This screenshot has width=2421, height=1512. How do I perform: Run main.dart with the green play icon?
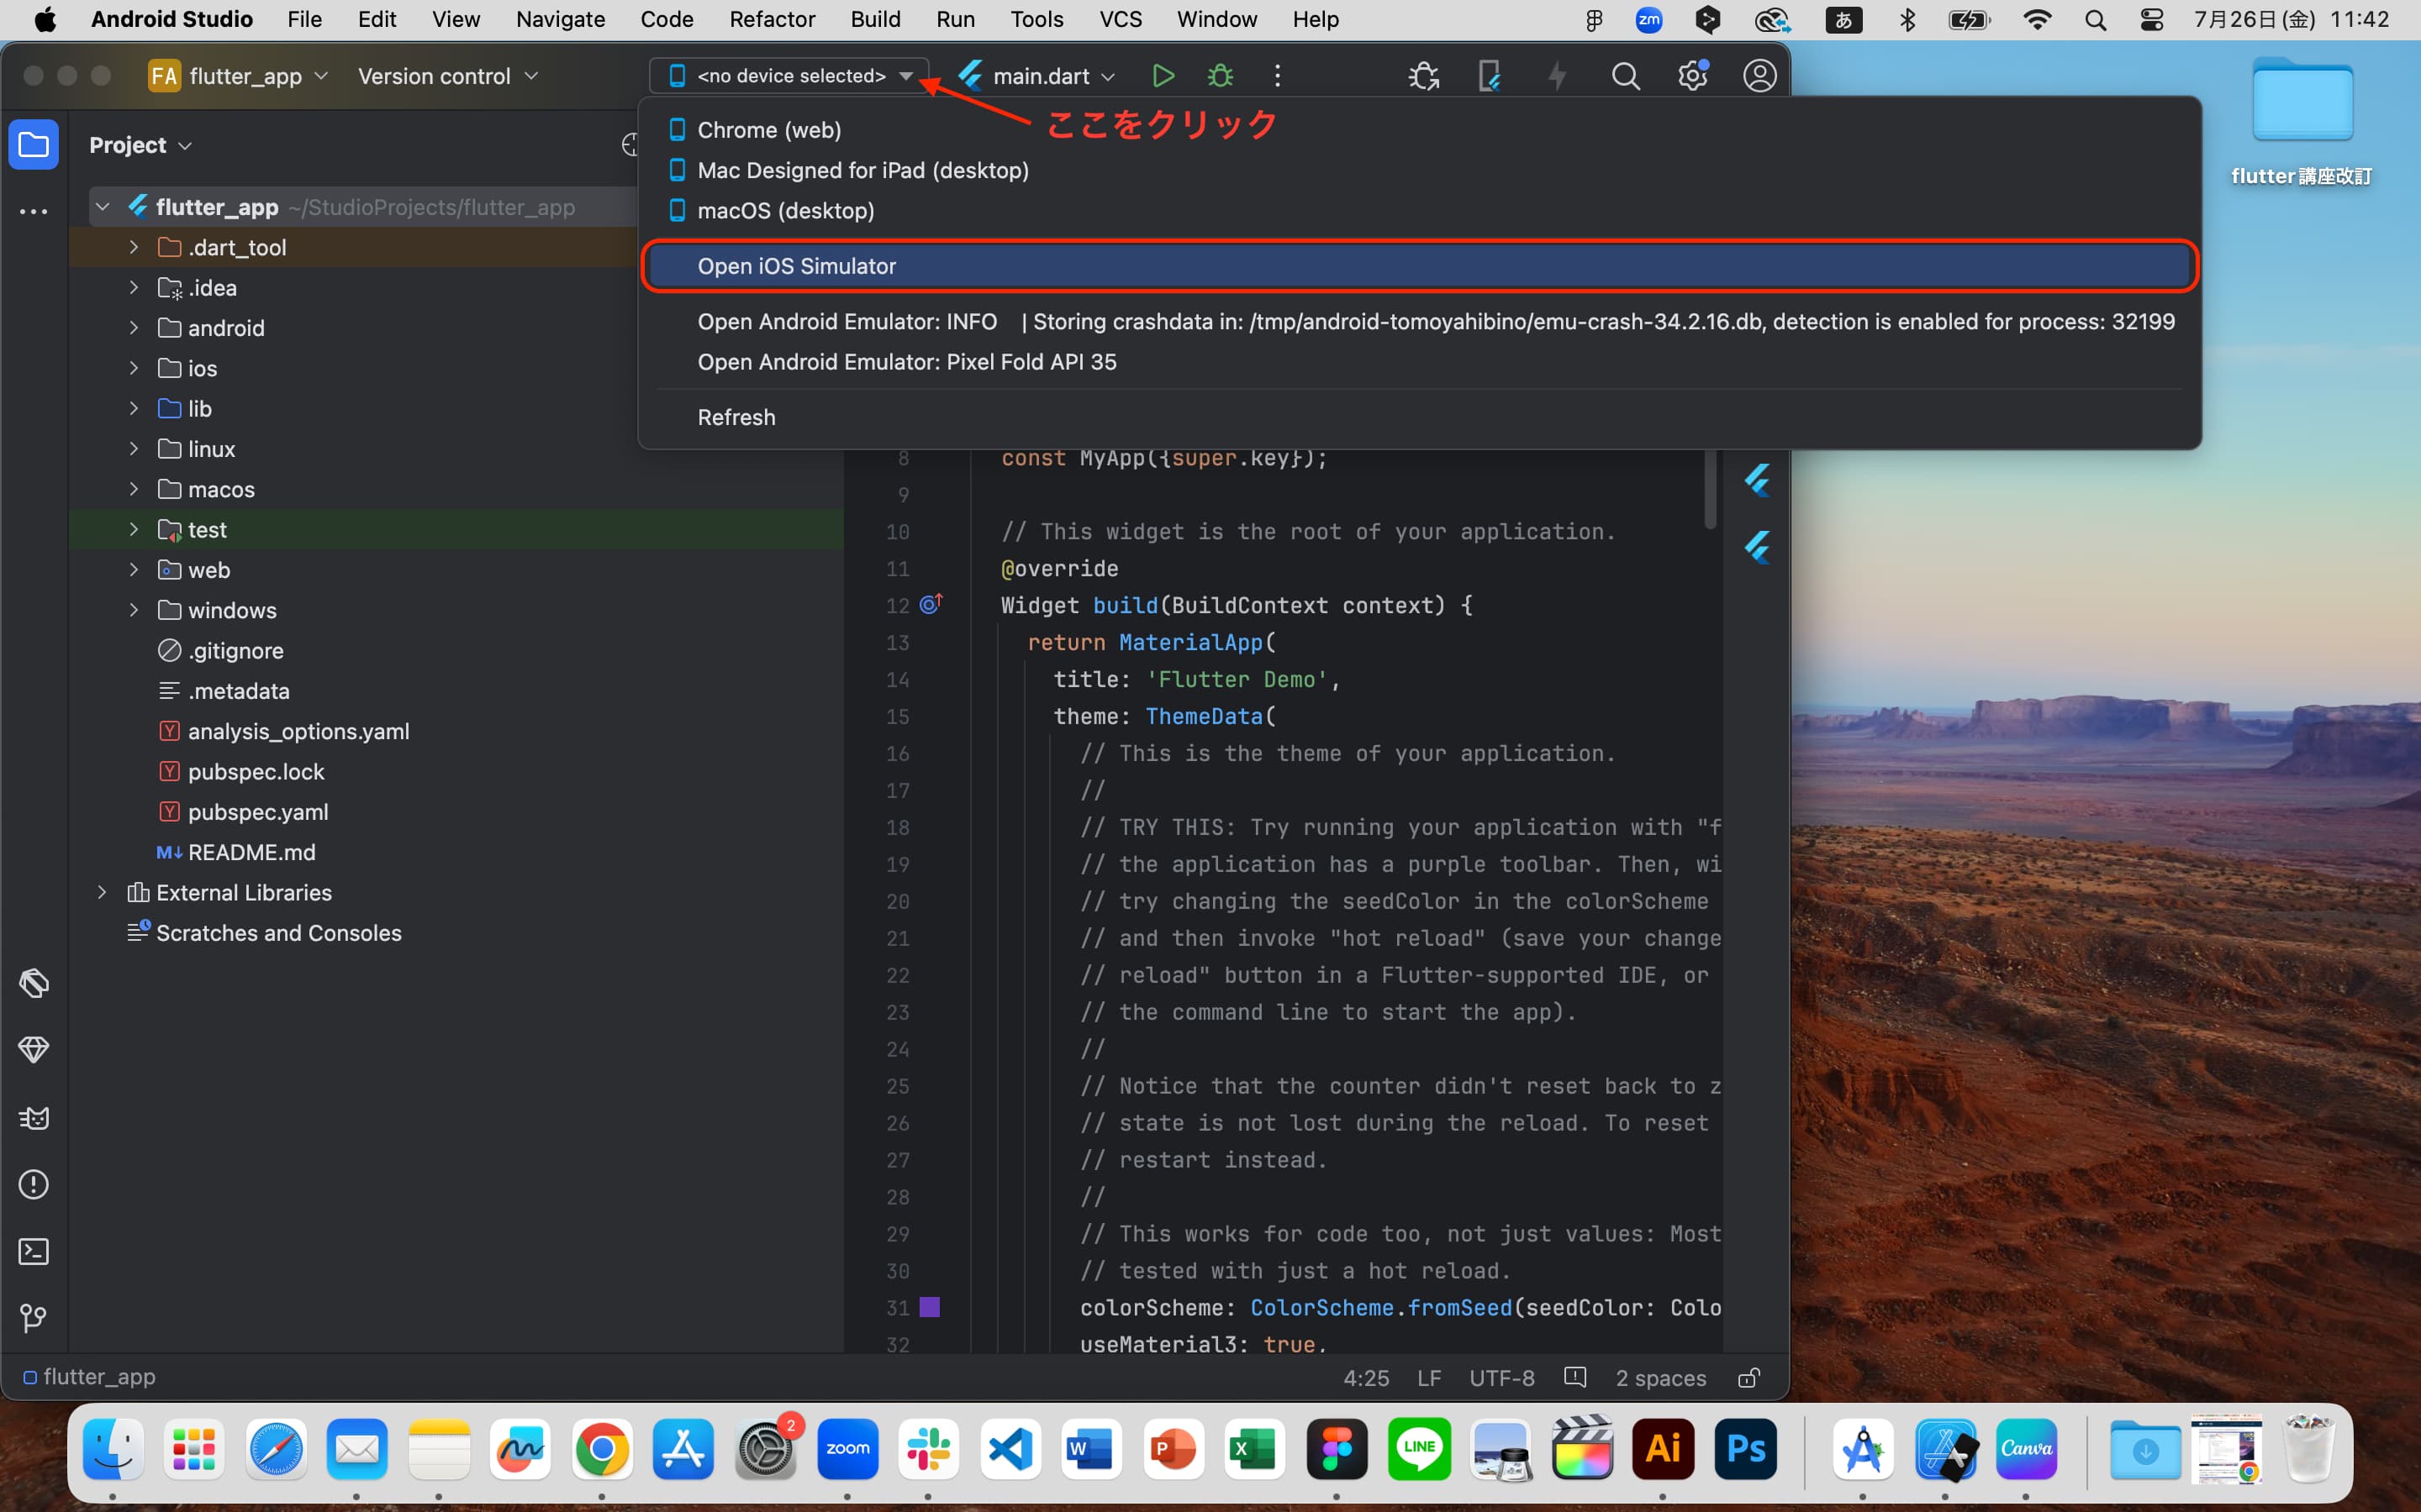tap(1163, 76)
